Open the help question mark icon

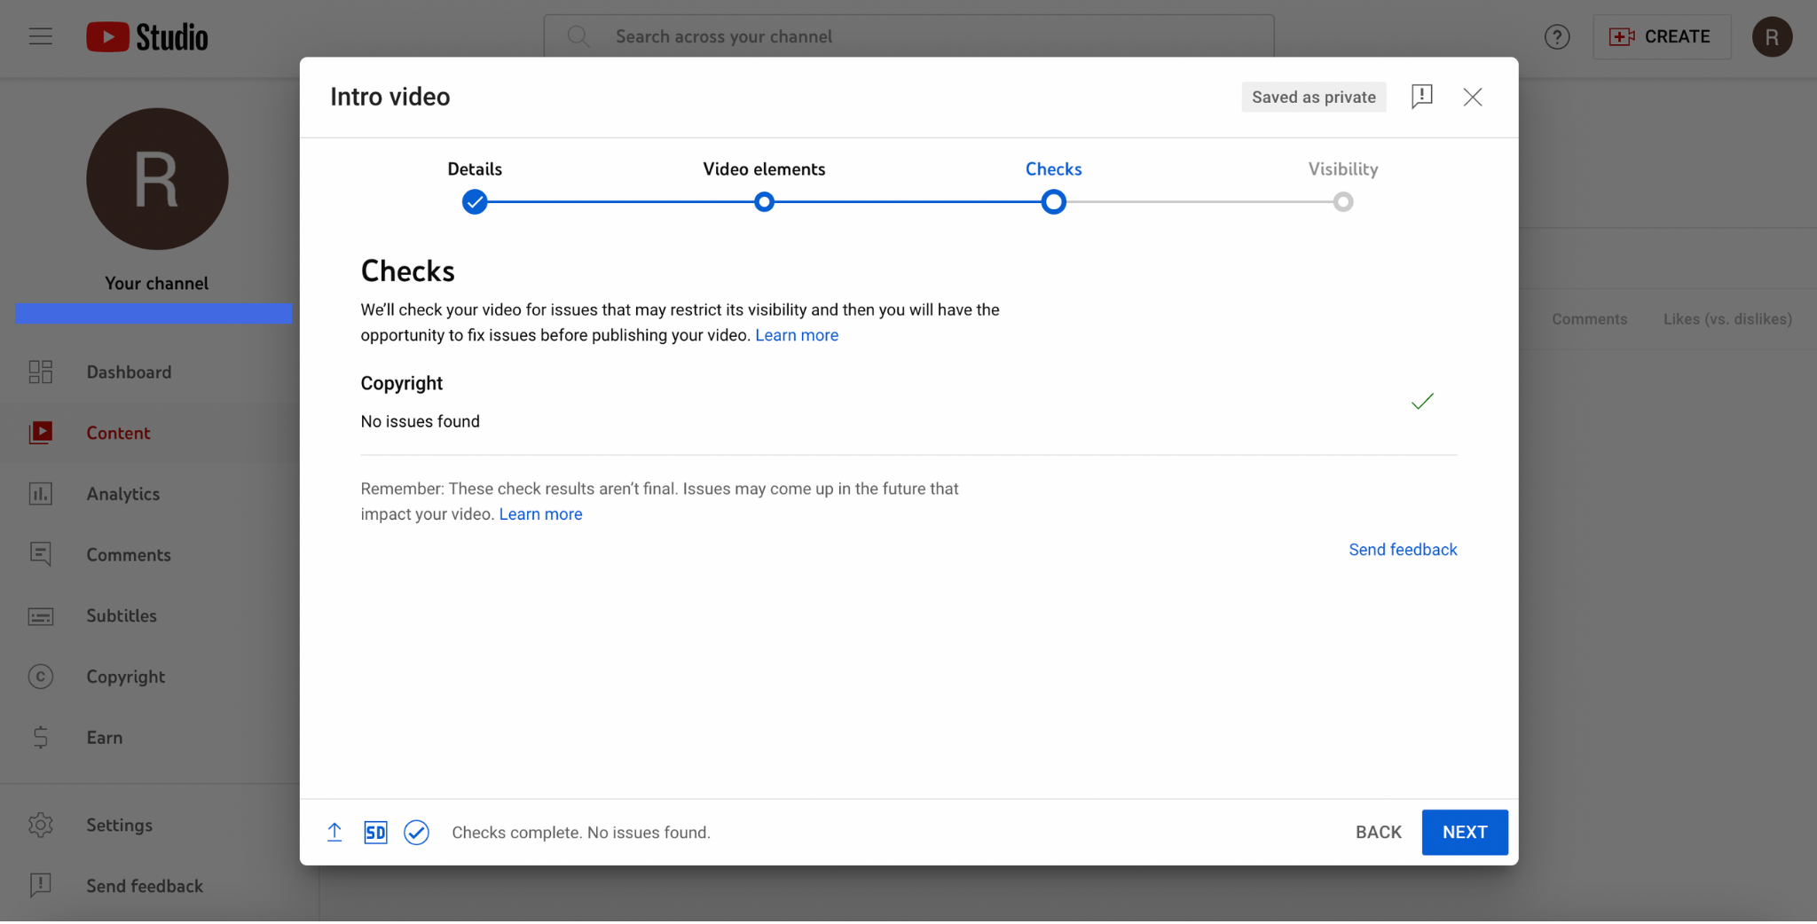pos(1556,37)
